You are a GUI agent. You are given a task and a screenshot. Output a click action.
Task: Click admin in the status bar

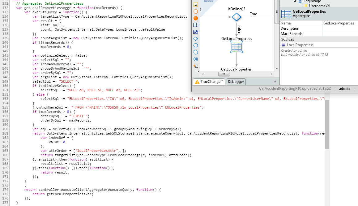[x=344, y=88]
